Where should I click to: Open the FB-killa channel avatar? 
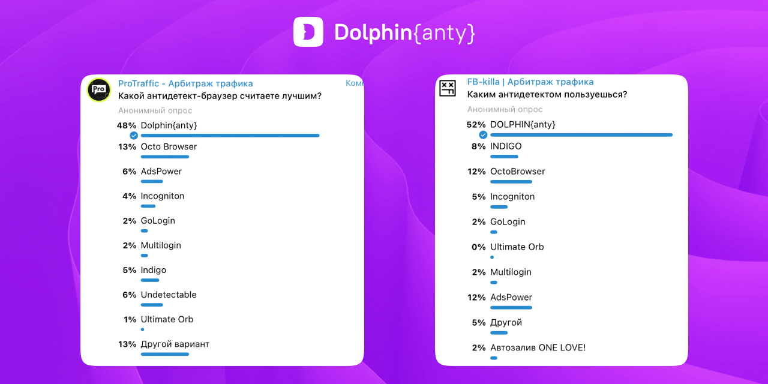(448, 89)
